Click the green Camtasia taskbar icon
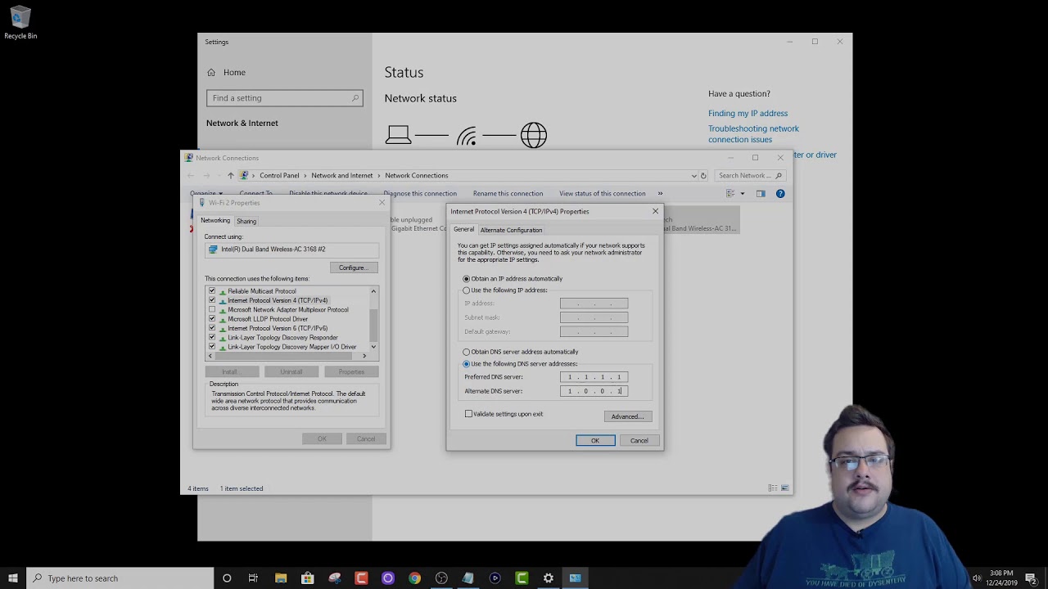 pos(522,578)
